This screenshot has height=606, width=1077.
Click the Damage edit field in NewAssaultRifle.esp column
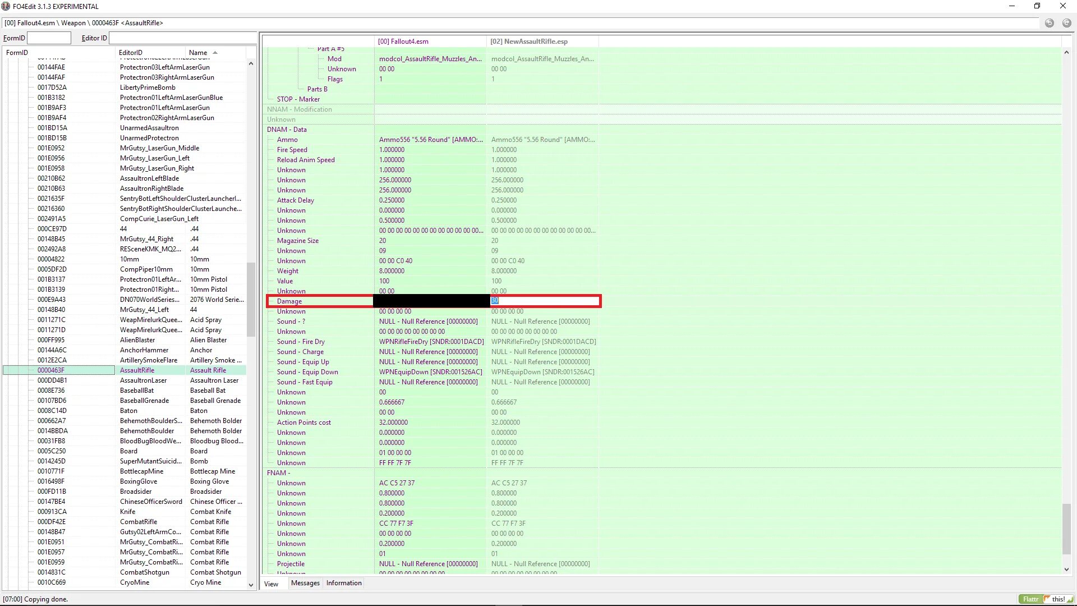tap(545, 301)
